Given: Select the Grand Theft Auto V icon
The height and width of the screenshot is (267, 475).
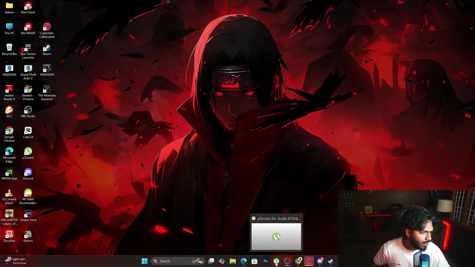Looking at the screenshot, I should 28,72.
